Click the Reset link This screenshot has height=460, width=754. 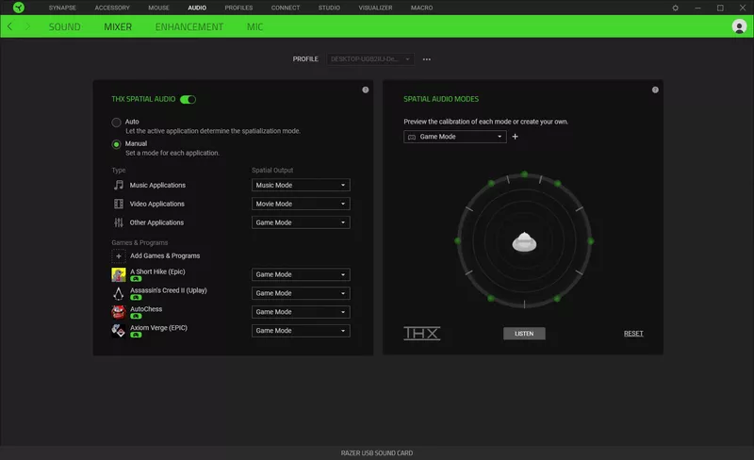[633, 334]
